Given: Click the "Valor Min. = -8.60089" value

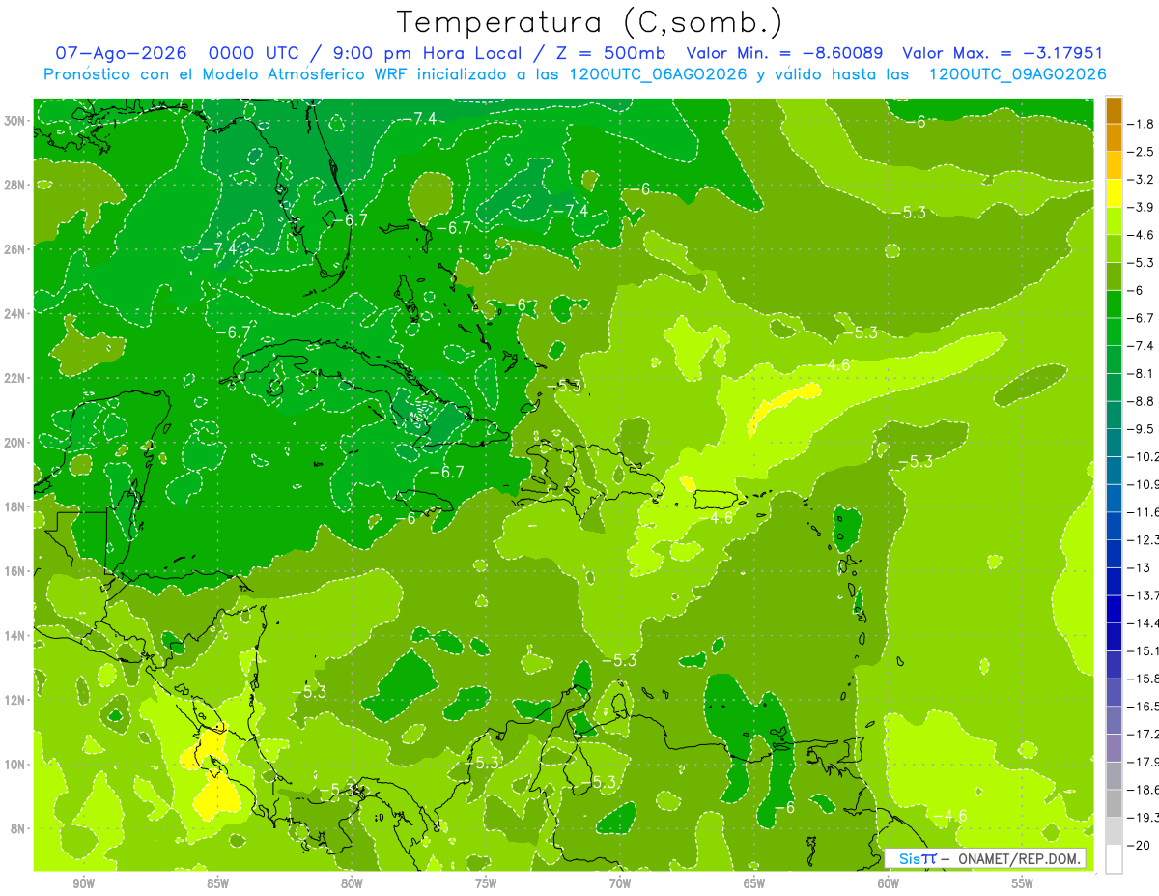Looking at the screenshot, I should [x=785, y=53].
